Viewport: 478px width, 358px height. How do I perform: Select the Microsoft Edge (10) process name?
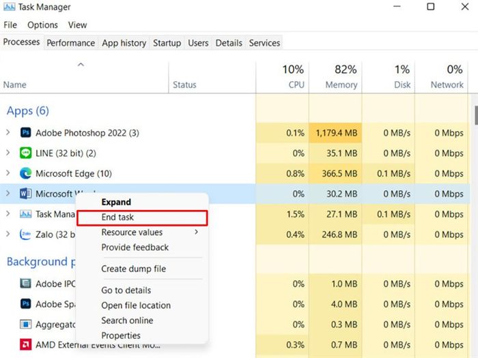pos(74,173)
